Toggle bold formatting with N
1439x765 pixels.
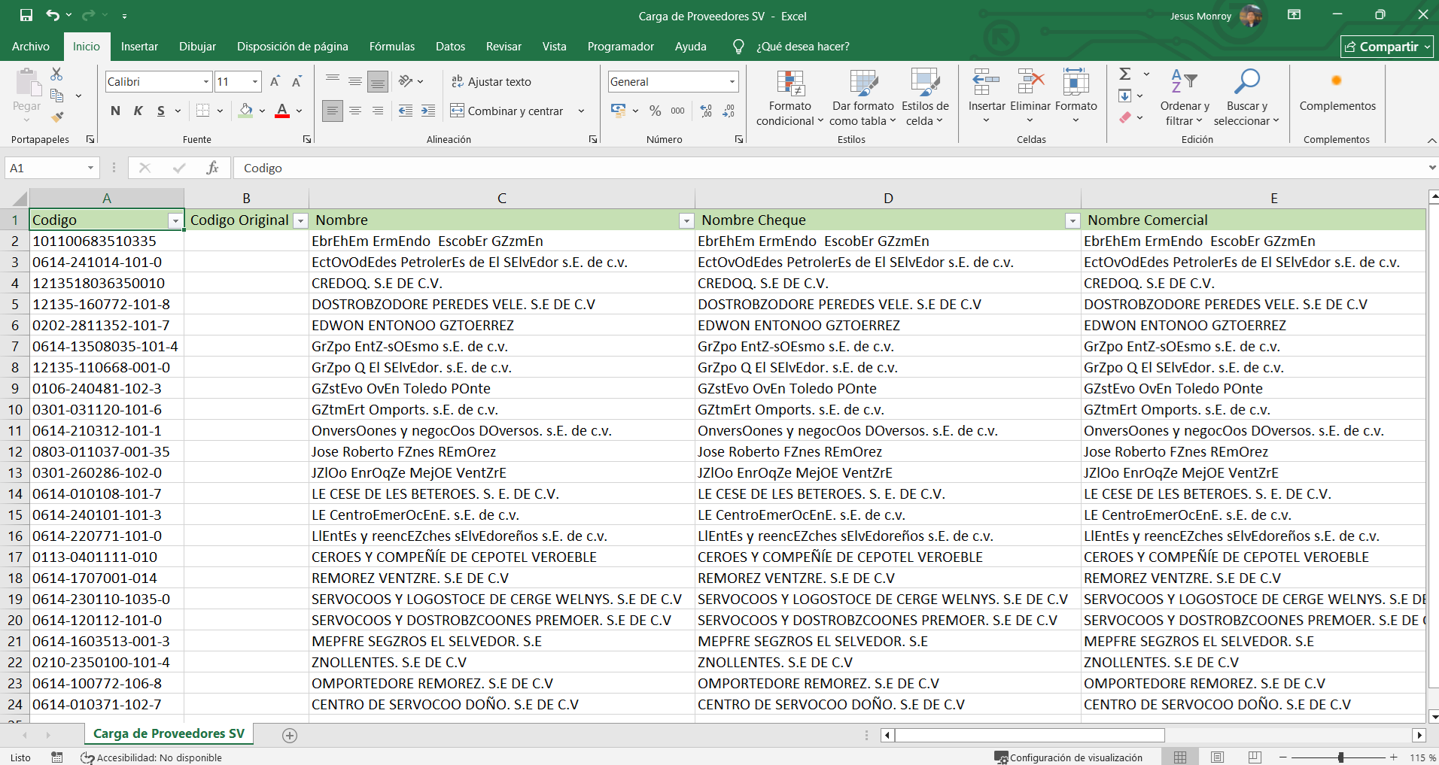coord(114,111)
